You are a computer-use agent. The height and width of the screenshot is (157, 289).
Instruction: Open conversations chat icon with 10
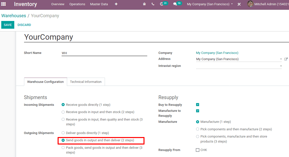pos(177,4)
